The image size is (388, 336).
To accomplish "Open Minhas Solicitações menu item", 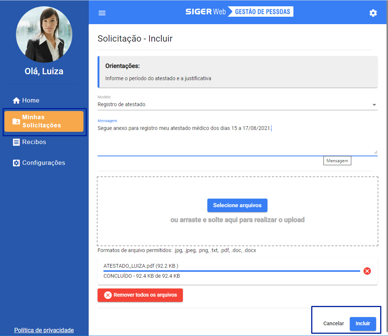I will pos(44,121).
